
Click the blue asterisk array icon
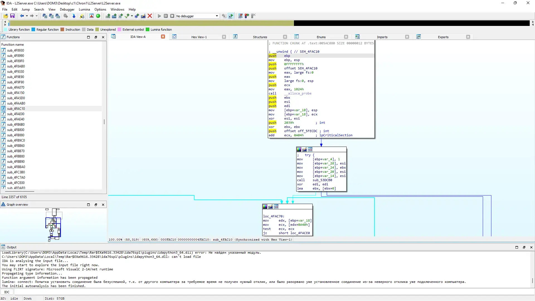coord(137,16)
